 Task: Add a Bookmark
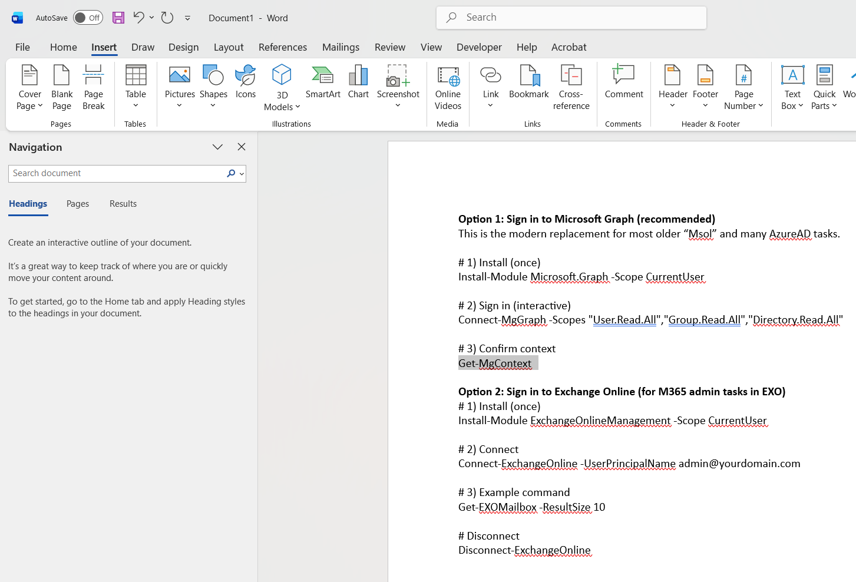point(528,83)
